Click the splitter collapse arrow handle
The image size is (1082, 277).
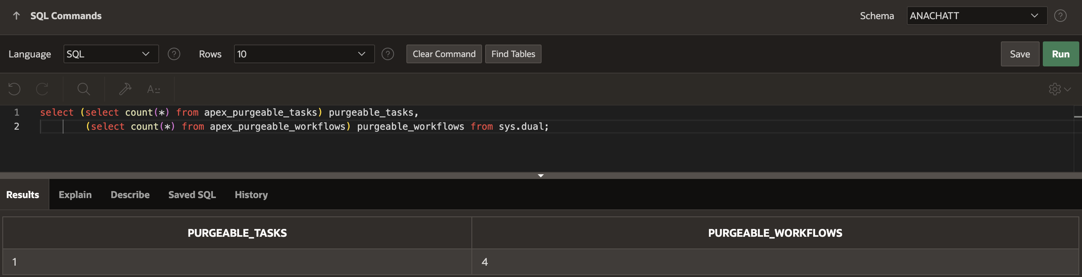click(x=540, y=175)
